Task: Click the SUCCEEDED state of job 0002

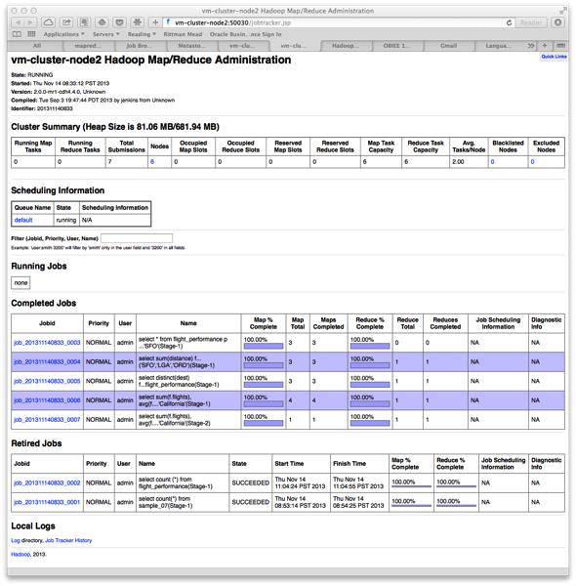Action: click(x=250, y=482)
